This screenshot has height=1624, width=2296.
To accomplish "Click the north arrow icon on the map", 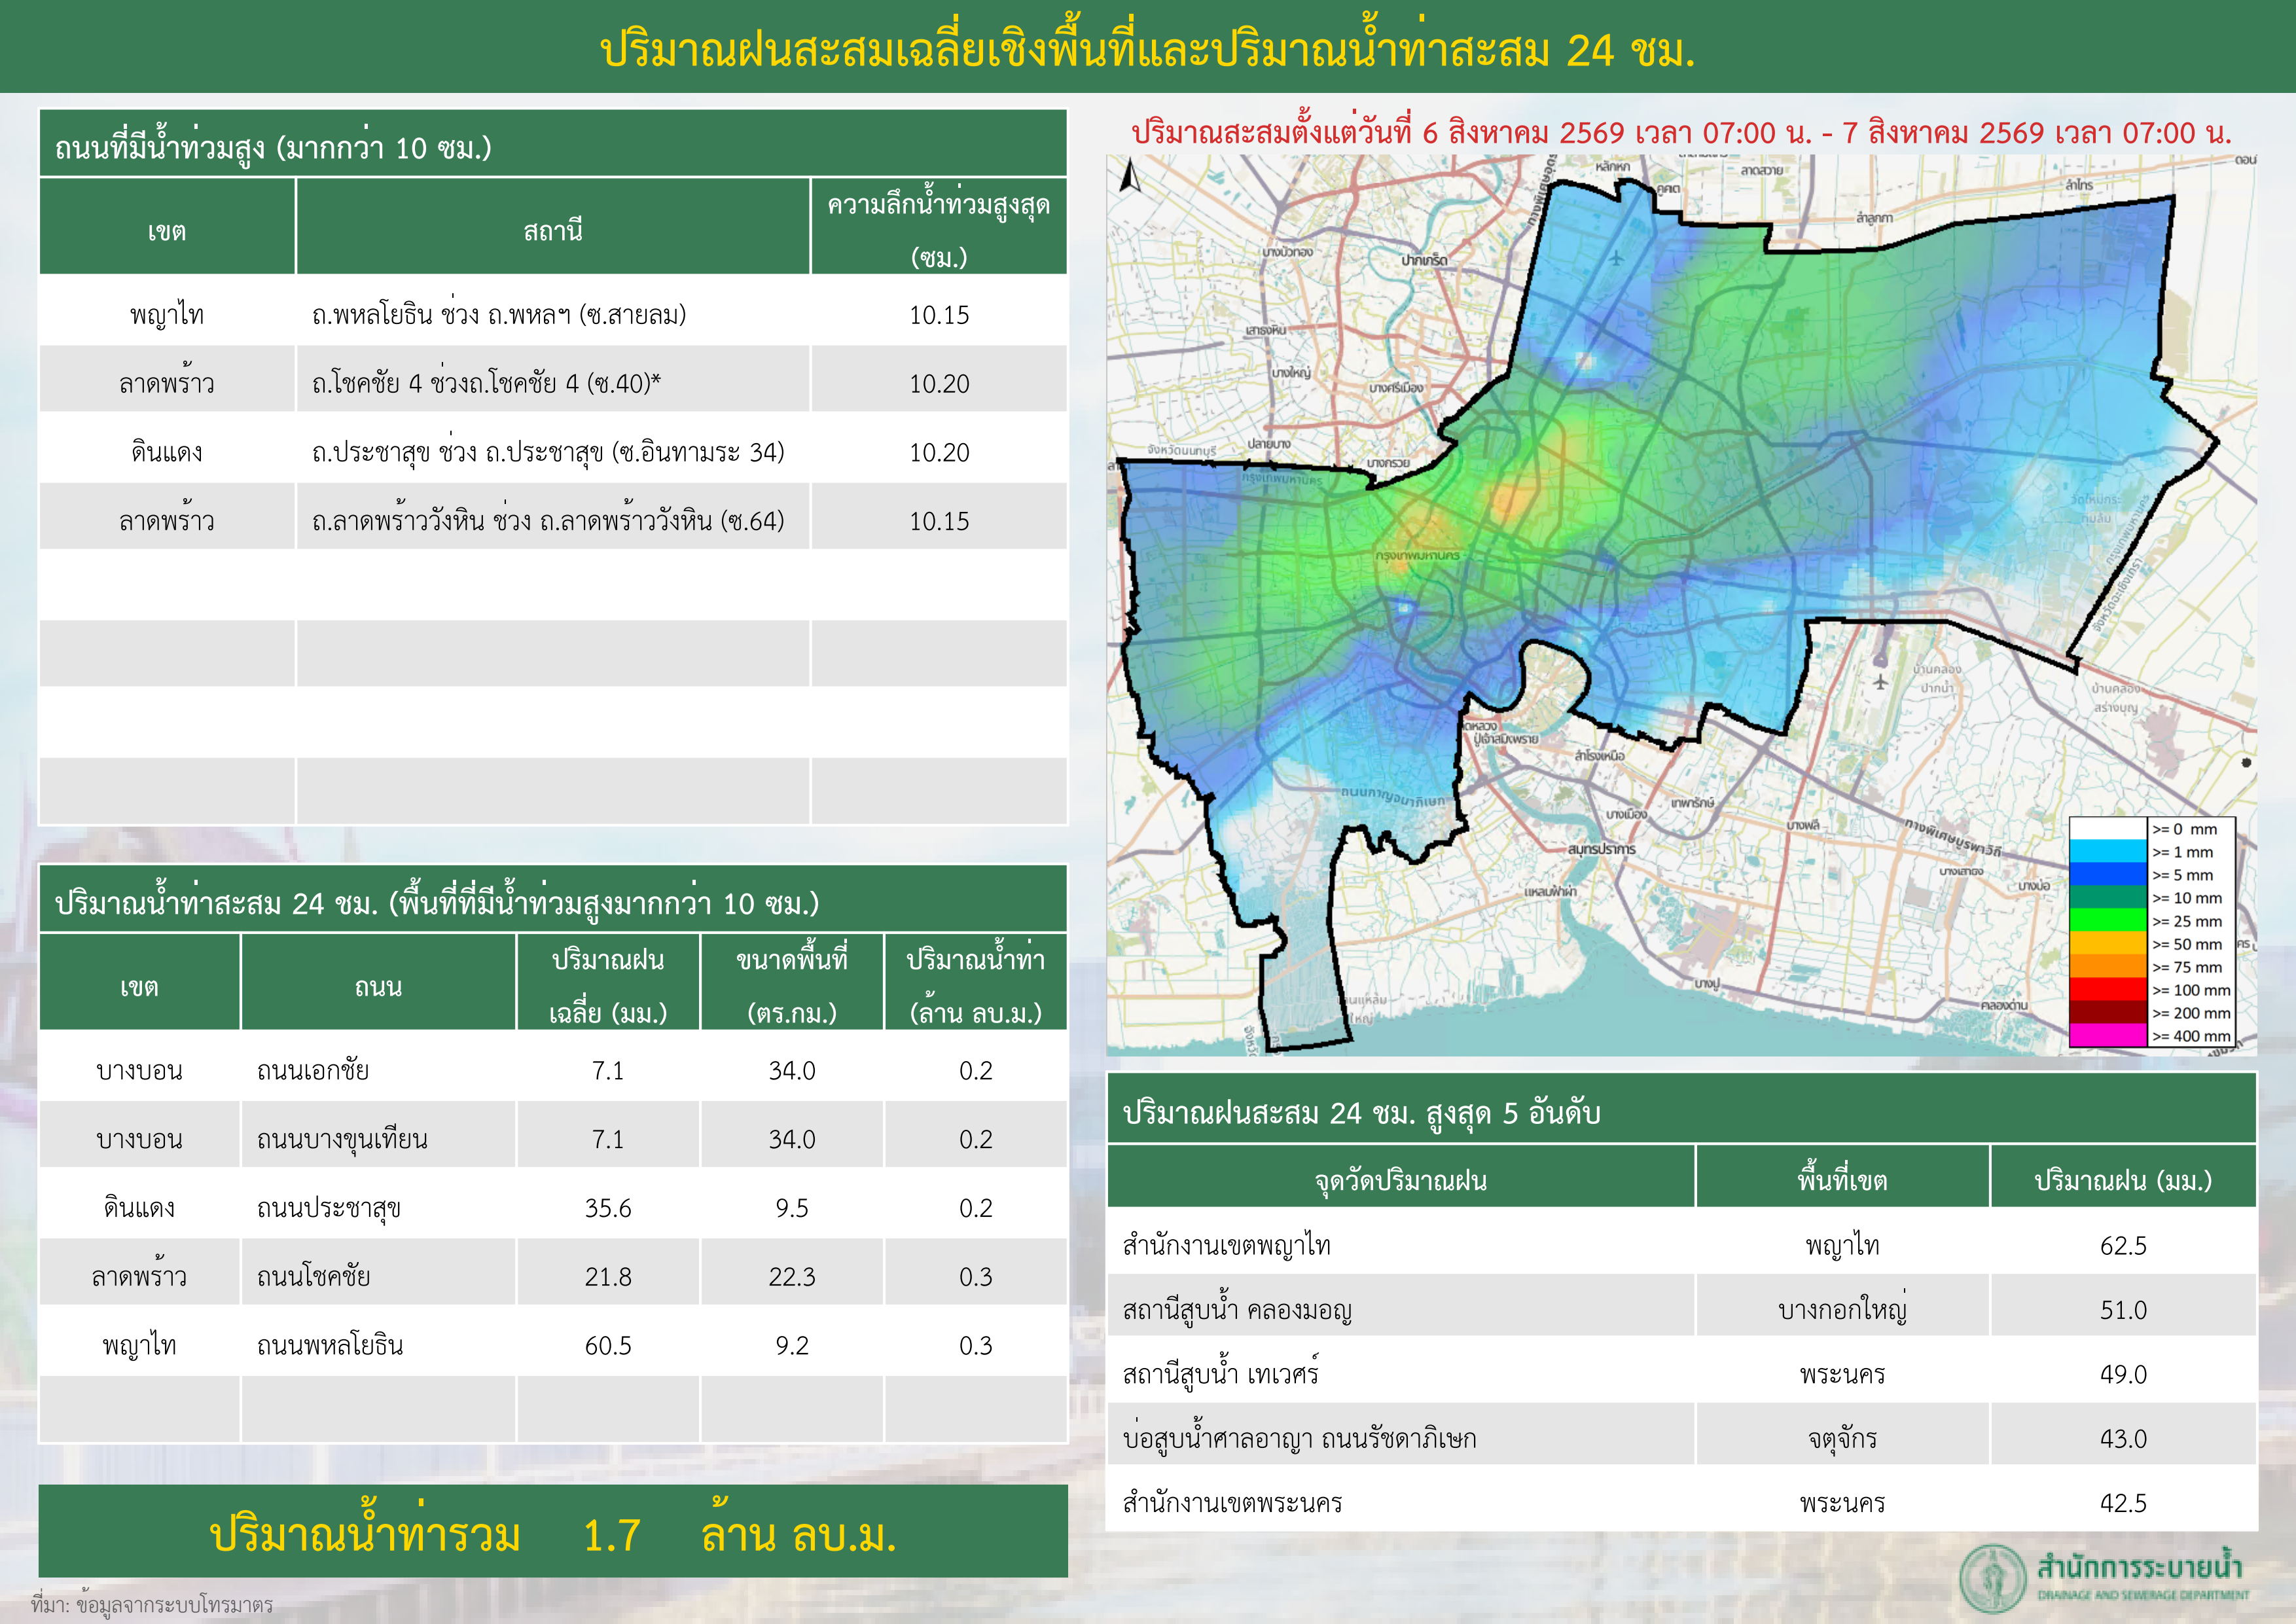I will point(1130,176).
